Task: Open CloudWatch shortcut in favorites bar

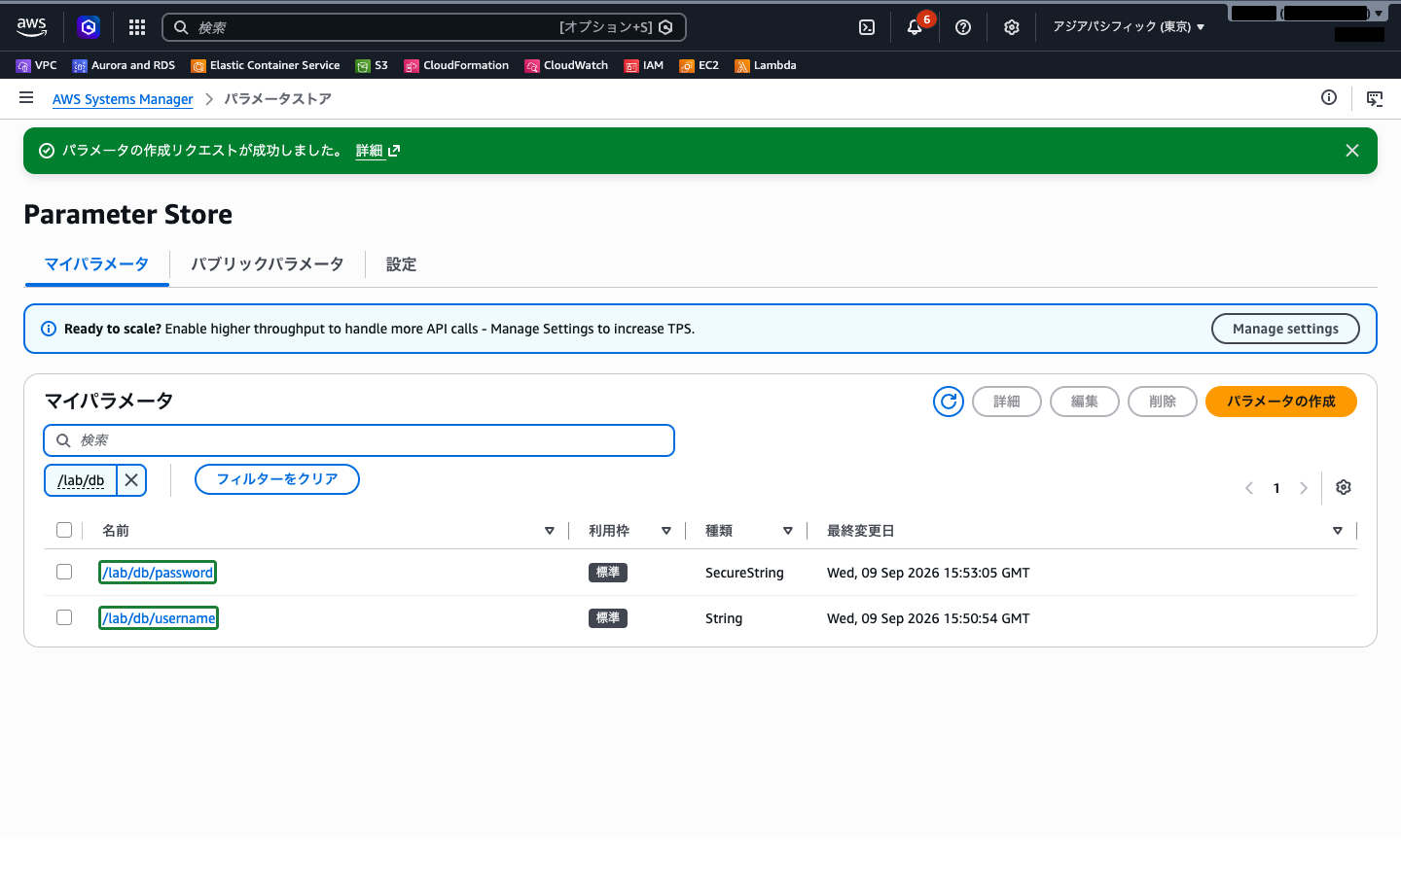Action: click(x=566, y=65)
